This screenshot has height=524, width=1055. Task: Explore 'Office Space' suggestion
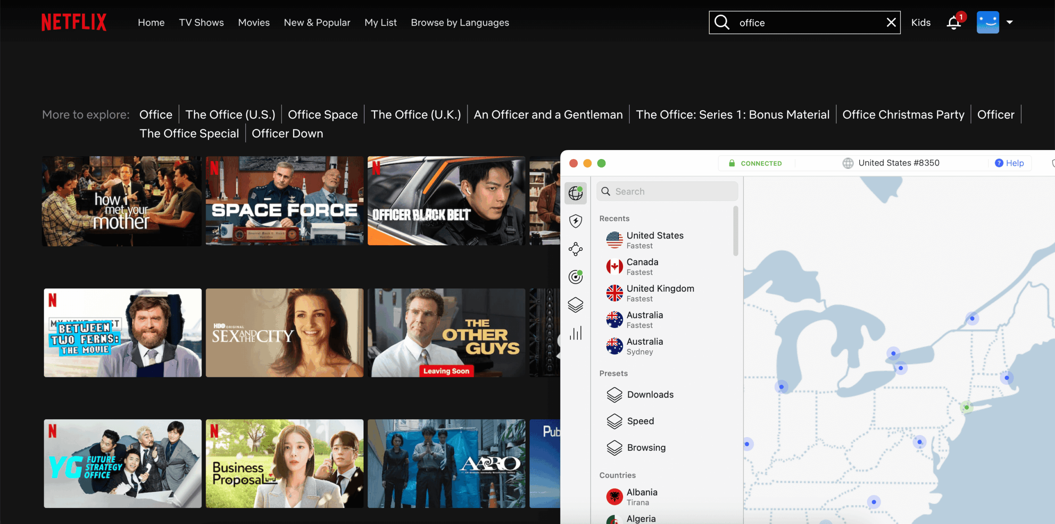[323, 115]
